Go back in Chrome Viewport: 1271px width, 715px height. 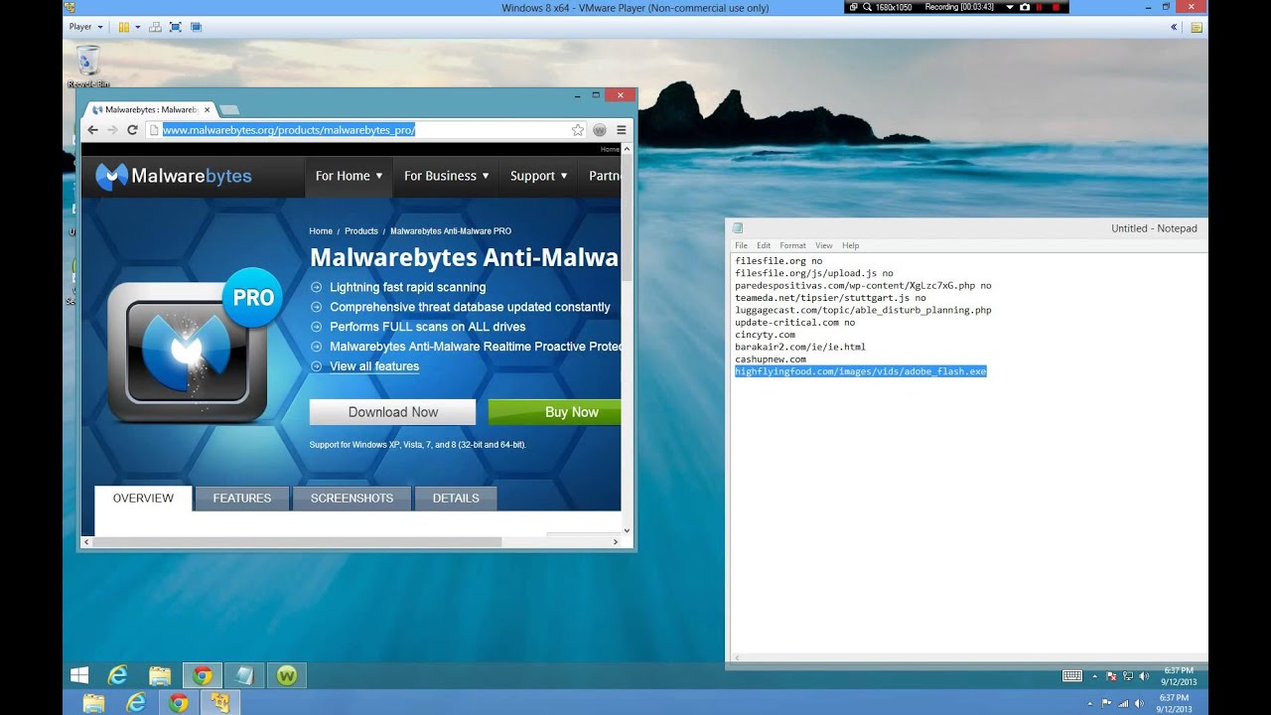click(92, 130)
